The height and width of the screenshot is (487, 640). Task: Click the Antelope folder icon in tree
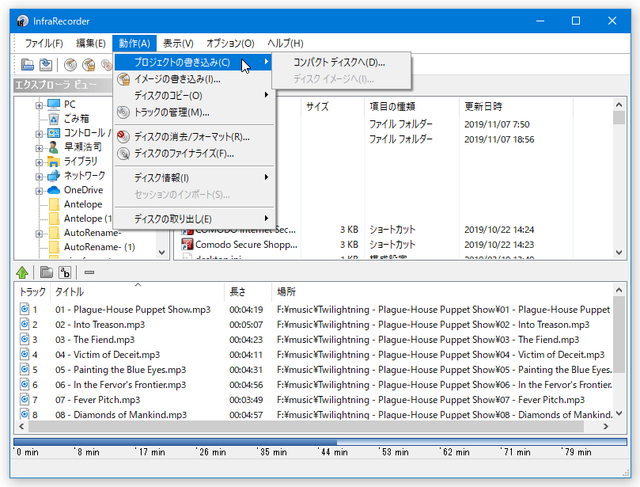(x=54, y=204)
